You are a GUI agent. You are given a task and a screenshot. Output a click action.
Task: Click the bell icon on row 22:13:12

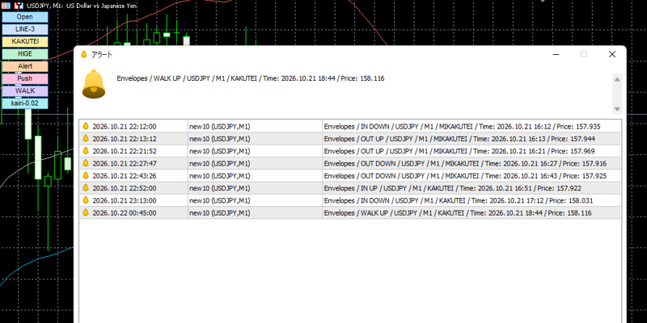(86, 138)
